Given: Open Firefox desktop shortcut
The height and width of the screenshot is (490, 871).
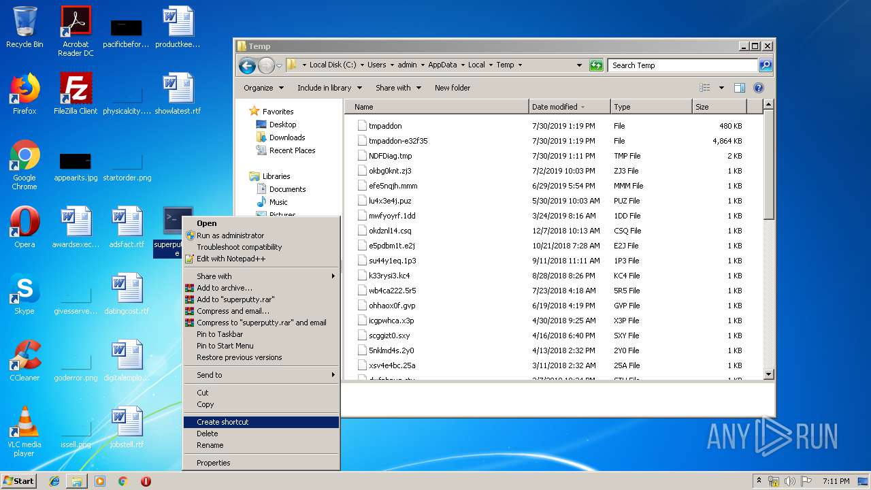Looking at the screenshot, I should coord(24,93).
